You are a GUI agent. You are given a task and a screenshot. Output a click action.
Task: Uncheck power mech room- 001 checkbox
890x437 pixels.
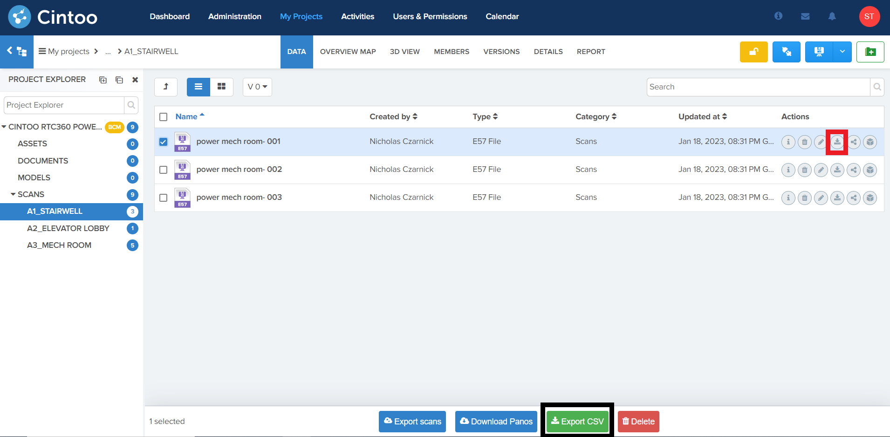click(x=163, y=142)
